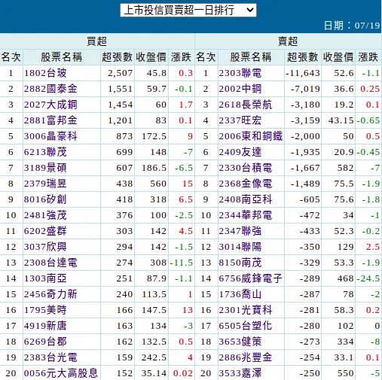The height and width of the screenshot is (380, 382).
Task: Click closing price 560 of 瑞昱
Action: click(x=158, y=184)
